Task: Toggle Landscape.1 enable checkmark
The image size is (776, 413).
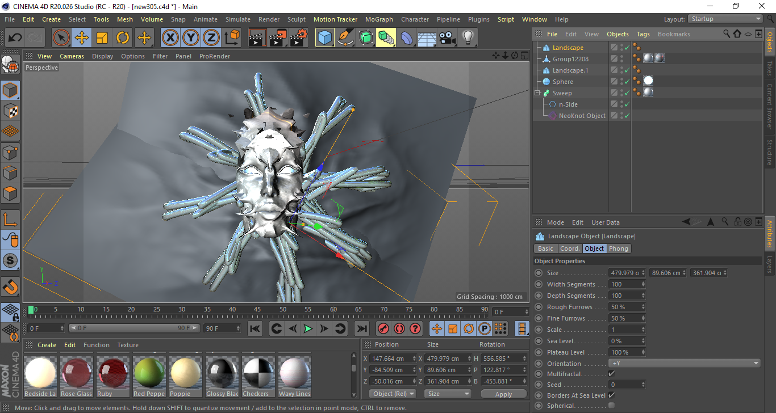Action: (x=627, y=70)
